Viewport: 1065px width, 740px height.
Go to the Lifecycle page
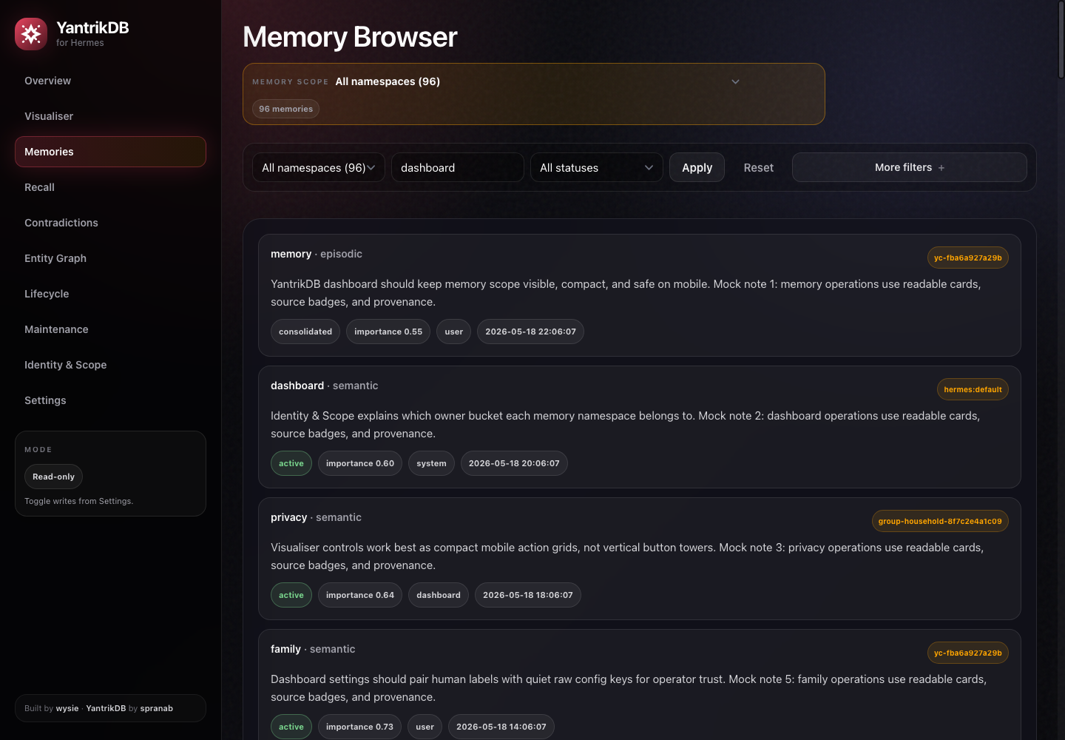110,294
